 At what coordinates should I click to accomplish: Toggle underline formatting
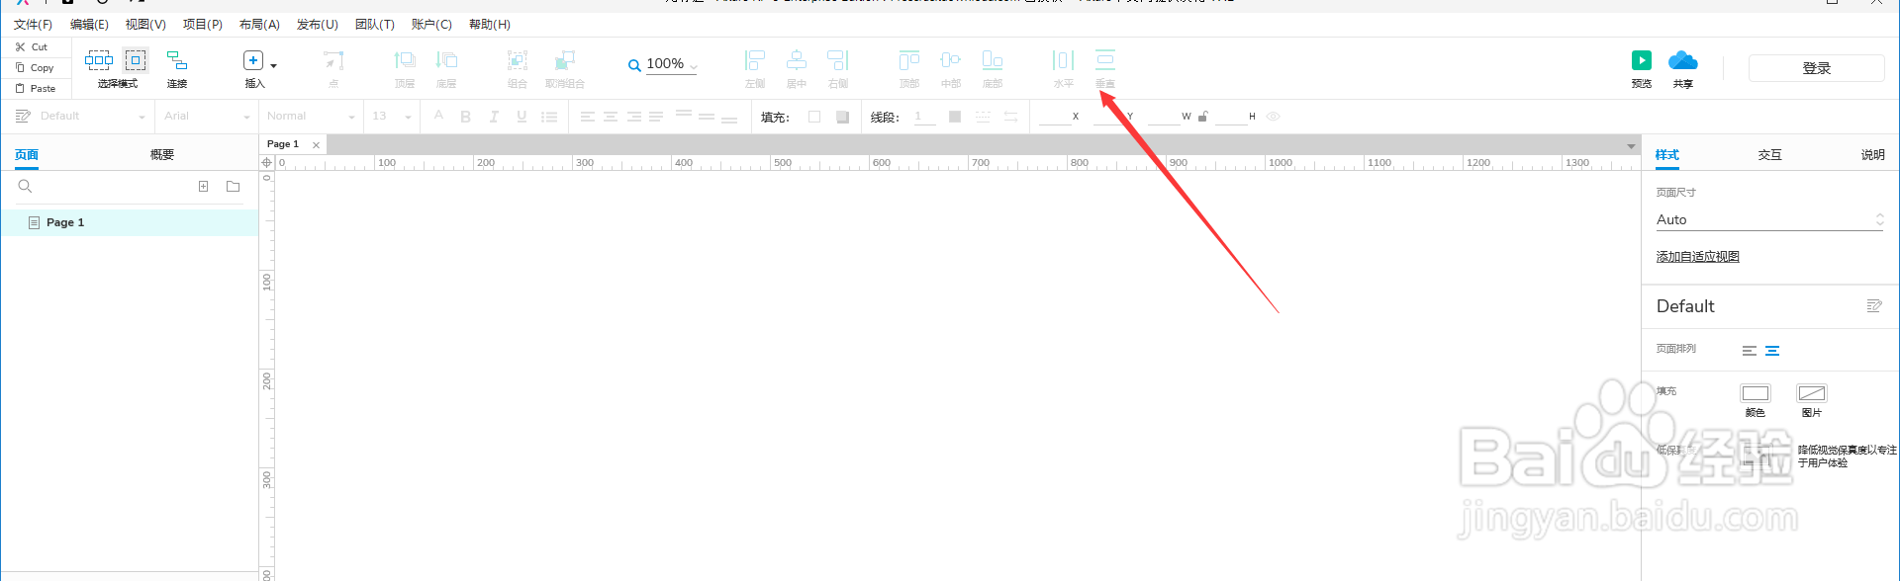click(522, 117)
